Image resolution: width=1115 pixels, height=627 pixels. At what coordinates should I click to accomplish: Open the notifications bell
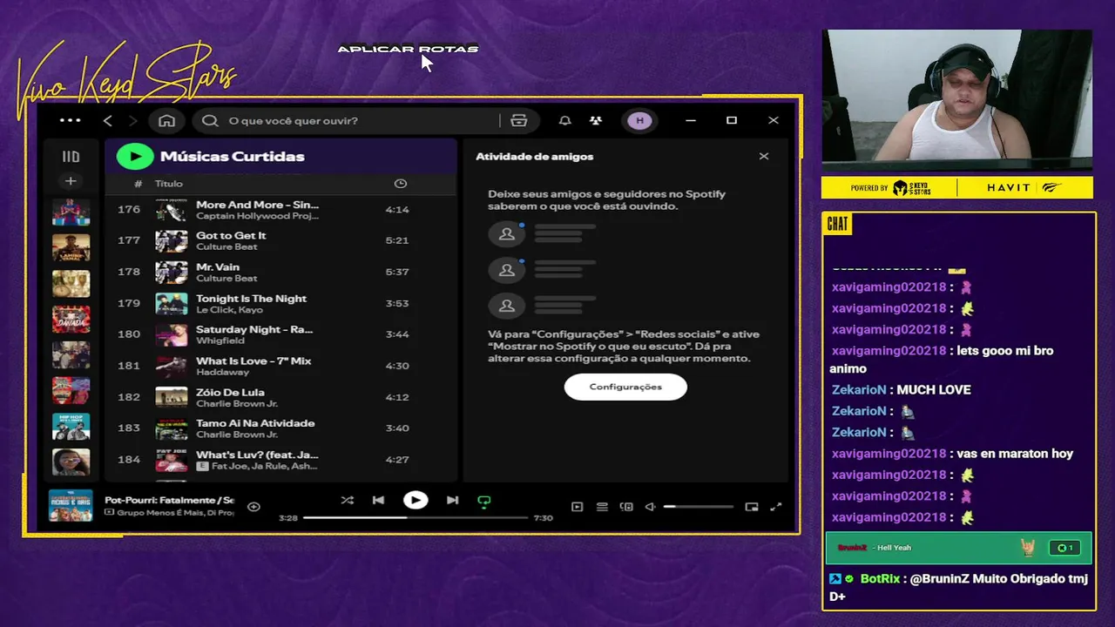point(564,120)
